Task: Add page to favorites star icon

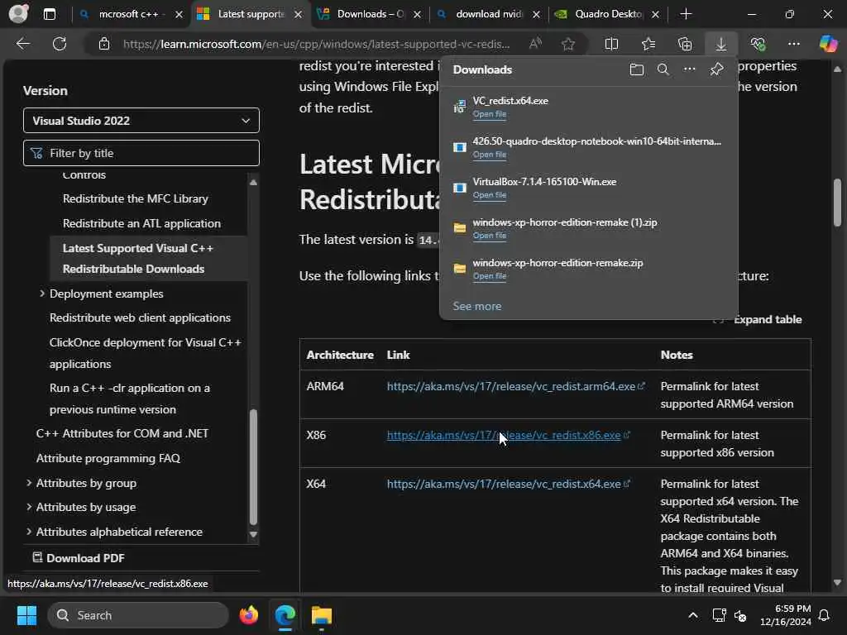Action: [567, 44]
